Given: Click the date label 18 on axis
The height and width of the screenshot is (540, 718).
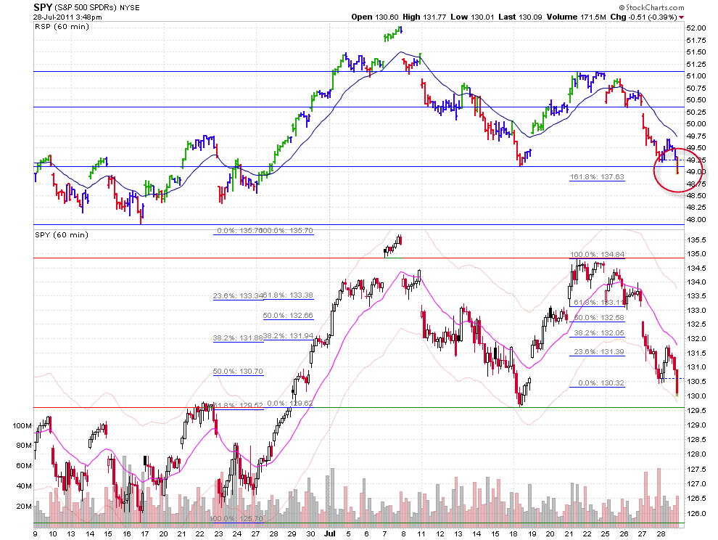Looking at the screenshot, I should pyautogui.click(x=513, y=534).
